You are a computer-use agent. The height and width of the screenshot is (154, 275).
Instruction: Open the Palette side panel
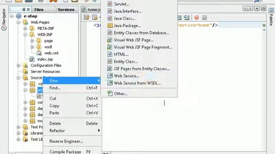pyautogui.click(x=271, y=18)
